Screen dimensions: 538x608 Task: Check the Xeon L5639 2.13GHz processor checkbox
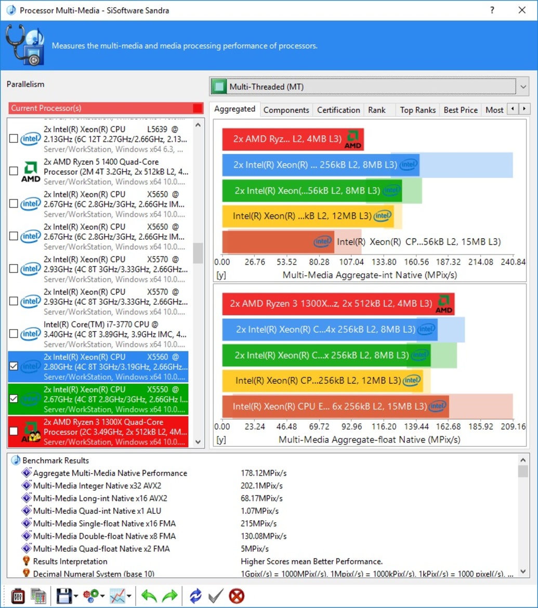[14, 138]
